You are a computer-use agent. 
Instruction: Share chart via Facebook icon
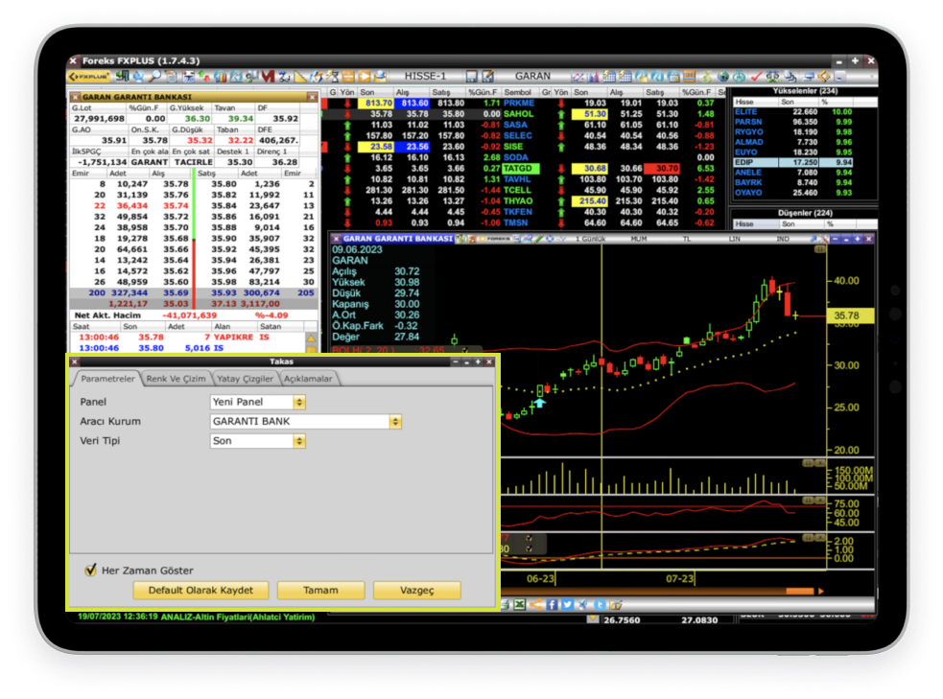coord(552,604)
